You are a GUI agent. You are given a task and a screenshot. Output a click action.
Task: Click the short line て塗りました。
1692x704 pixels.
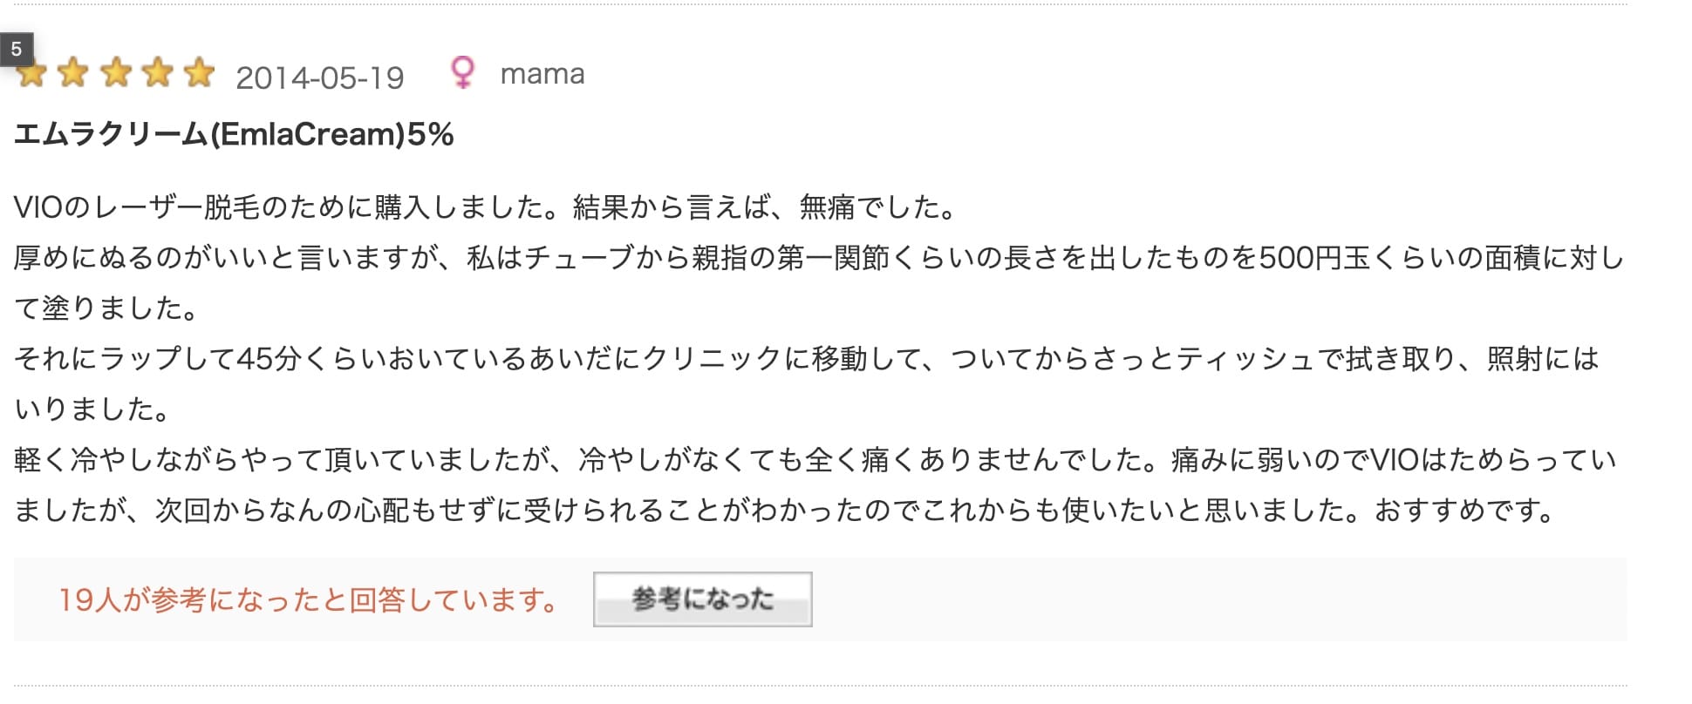[x=106, y=308]
